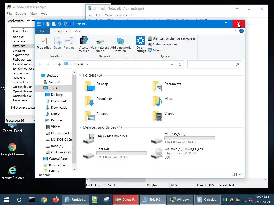274x205 pixels.
Task: Collapse the Devices and drives (4) group
Action: tap(81, 127)
